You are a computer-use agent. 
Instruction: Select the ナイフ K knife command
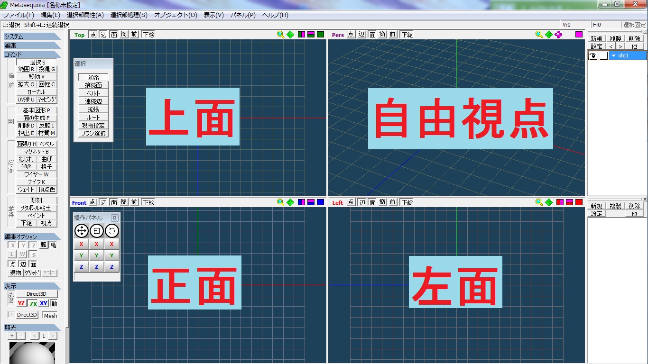point(37,182)
